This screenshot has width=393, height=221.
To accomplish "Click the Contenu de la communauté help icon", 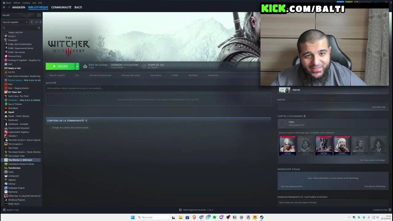I will pos(86,121).
